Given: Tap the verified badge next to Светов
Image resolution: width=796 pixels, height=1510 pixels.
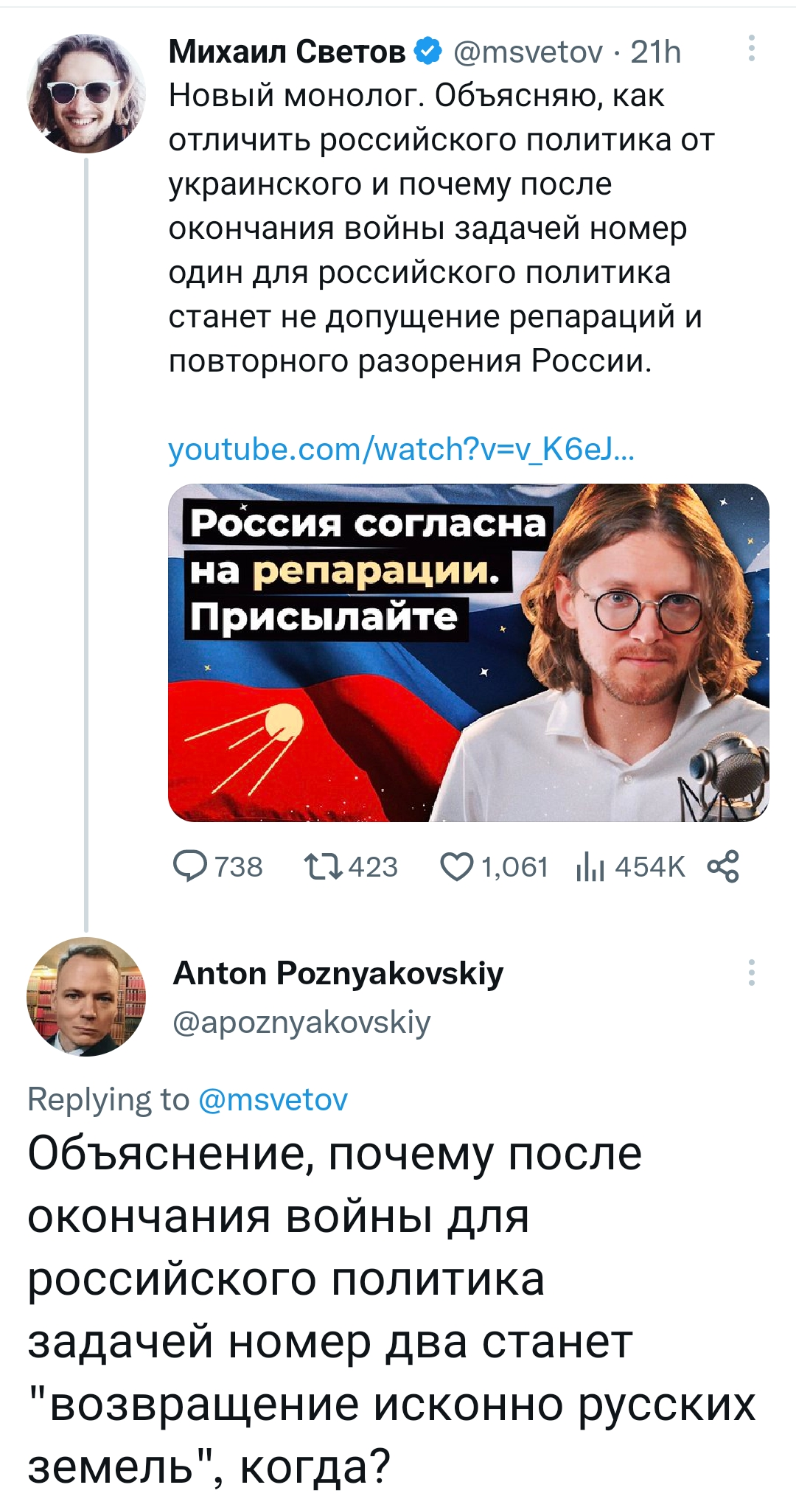Looking at the screenshot, I should (x=428, y=52).
